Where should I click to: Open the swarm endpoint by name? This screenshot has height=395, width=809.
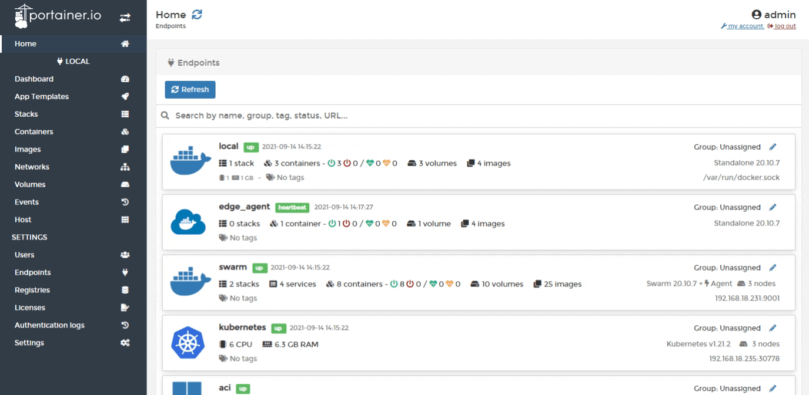(x=232, y=267)
